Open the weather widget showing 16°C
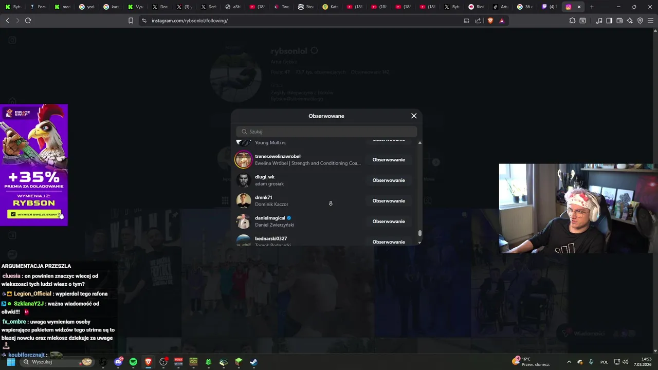This screenshot has width=658, height=370. click(531, 362)
